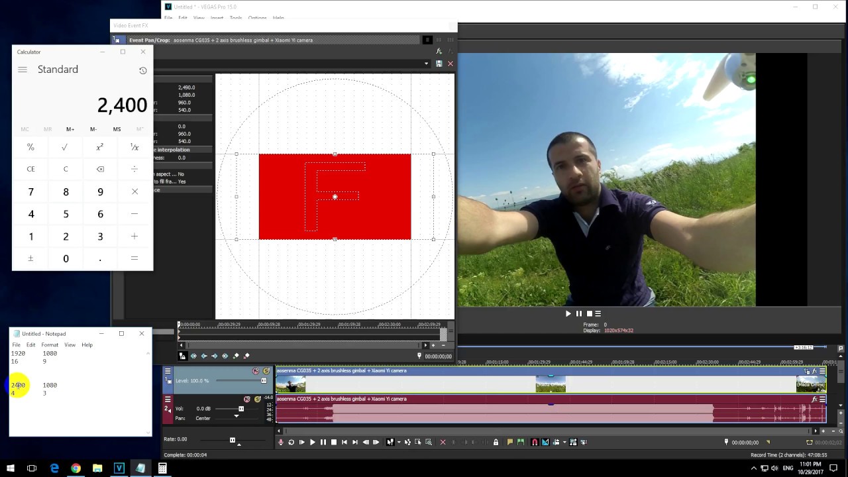Viewport: 848px width, 477px height.
Task: Insert a marker with the marker icon
Action: (509, 442)
